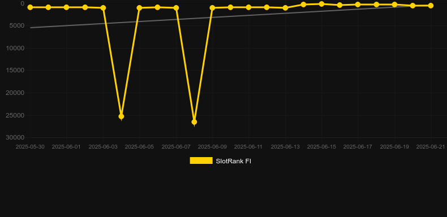Select the data point on 2025-06-15
The width and height of the screenshot is (447, 217).
click(x=321, y=4)
